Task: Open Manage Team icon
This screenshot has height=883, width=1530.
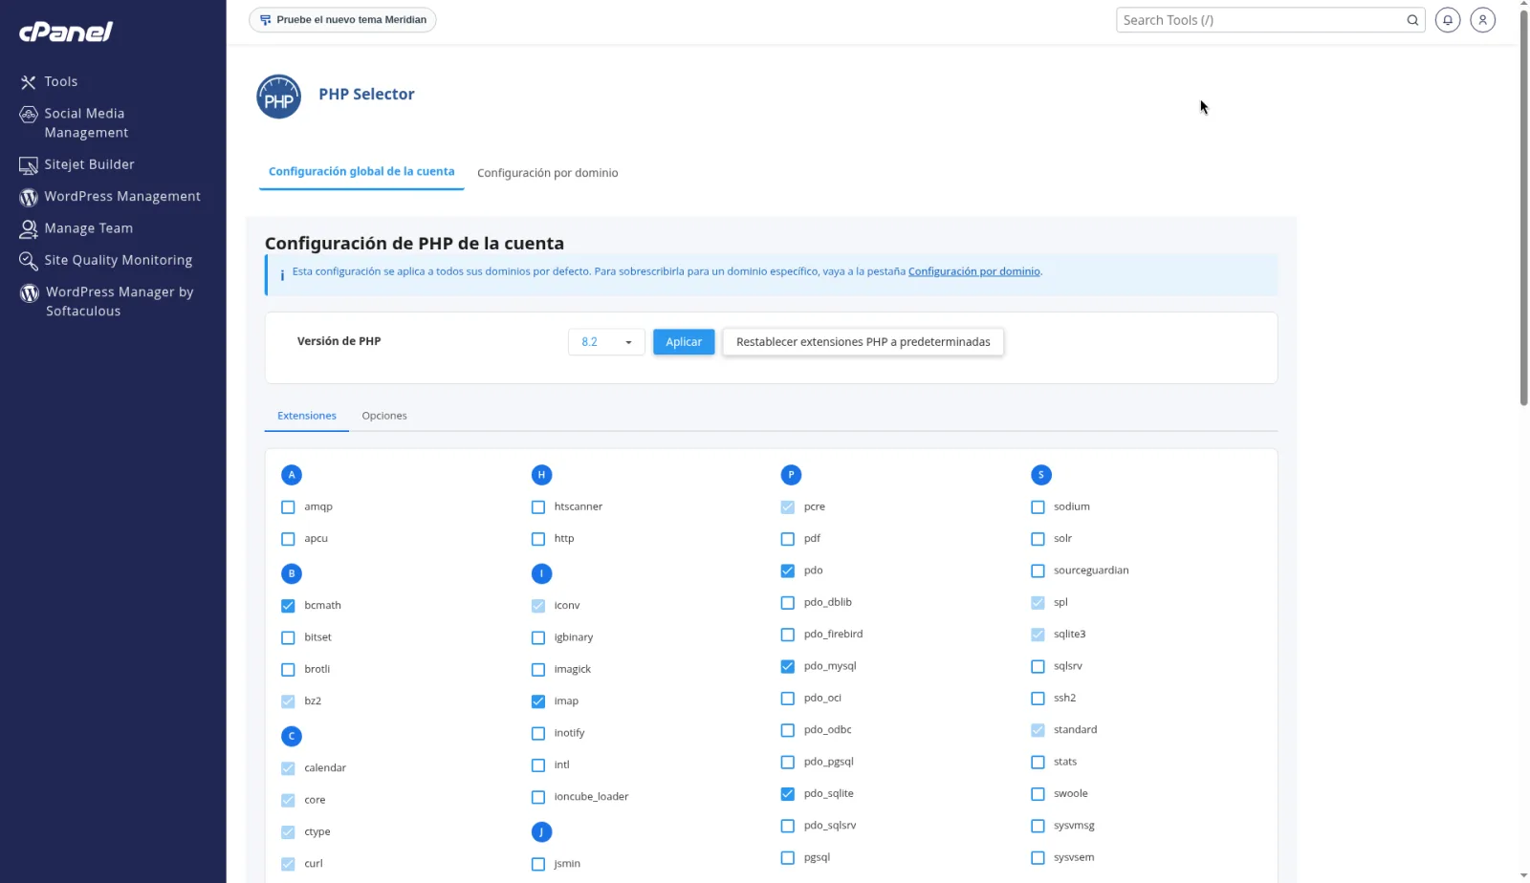Action: (x=29, y=228)
